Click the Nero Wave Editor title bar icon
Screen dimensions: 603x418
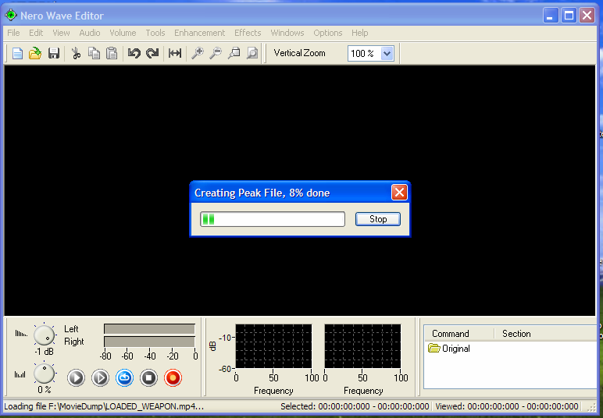(x=11, y=16)
